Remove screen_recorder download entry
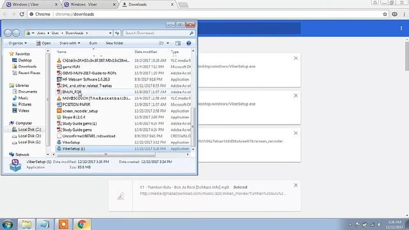Viewport: 409px width, 230px height. pos(296,134)
